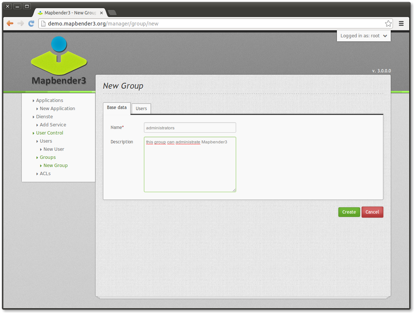Open the browser hamburger menu
The height and width of the screenshot is (313, 414).
401,24
